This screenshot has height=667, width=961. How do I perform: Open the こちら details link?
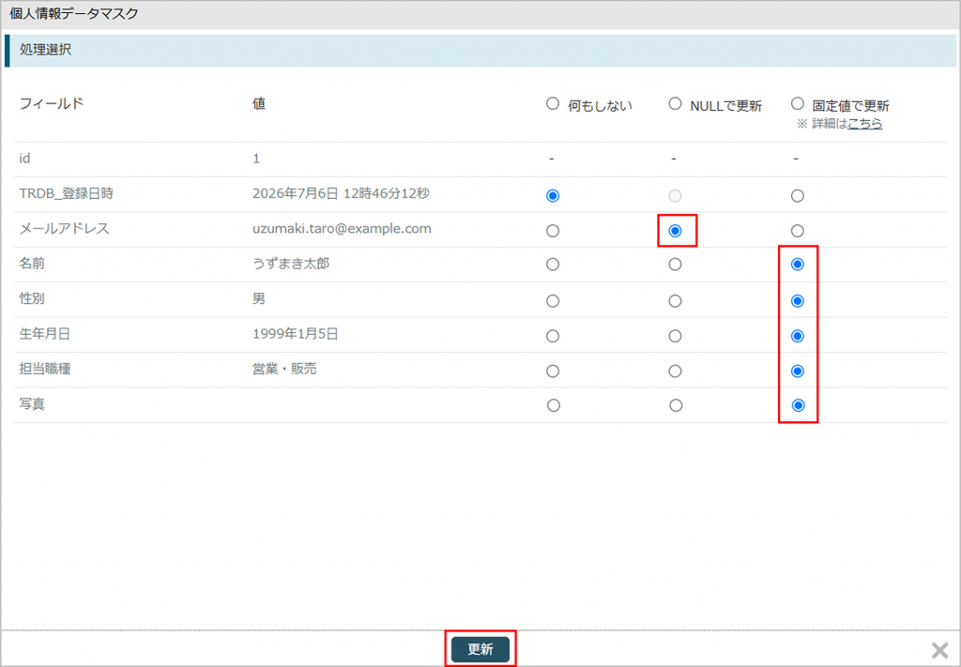(864, 123)
